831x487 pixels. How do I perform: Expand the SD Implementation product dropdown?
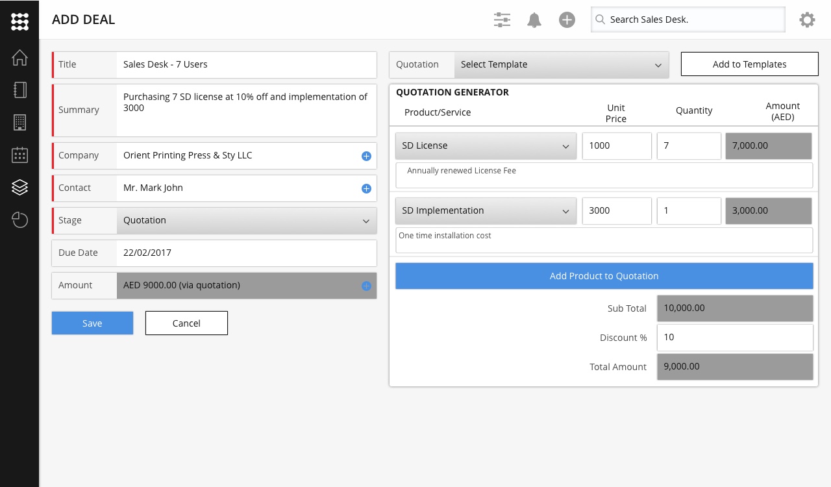(486, 211)
